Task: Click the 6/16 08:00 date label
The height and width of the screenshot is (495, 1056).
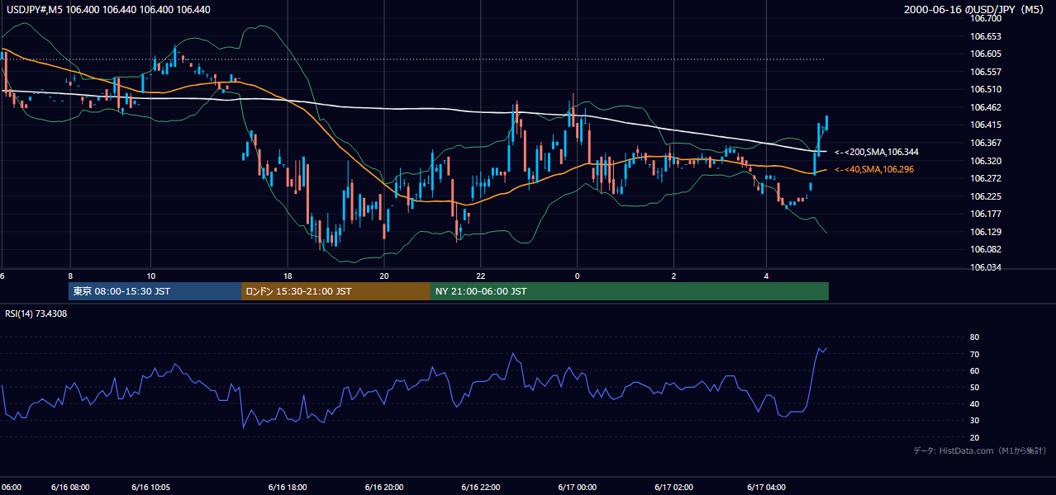Action: click(x=70, y=487)
